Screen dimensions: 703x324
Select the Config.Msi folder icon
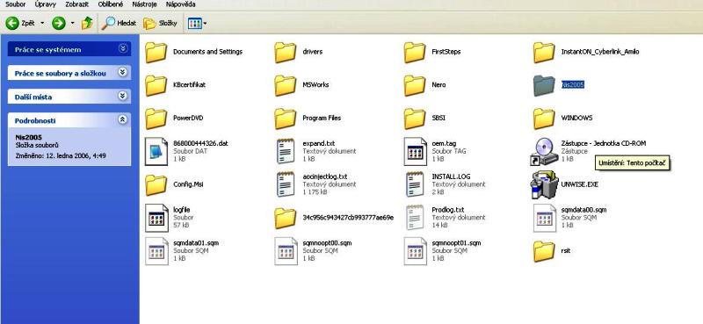tap(156, 184)
